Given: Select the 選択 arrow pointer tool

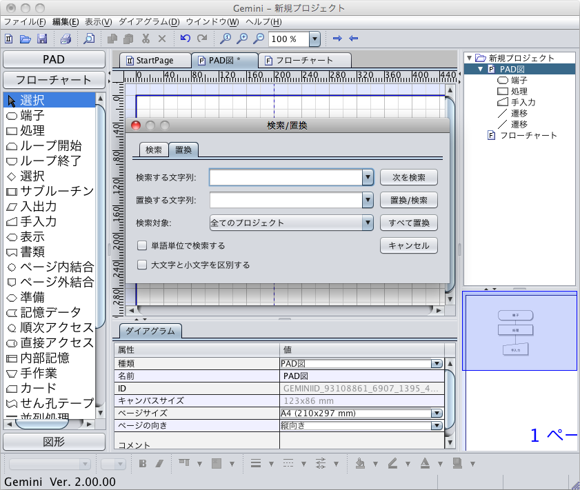Looking at the screenshot, I should (50, 100).
